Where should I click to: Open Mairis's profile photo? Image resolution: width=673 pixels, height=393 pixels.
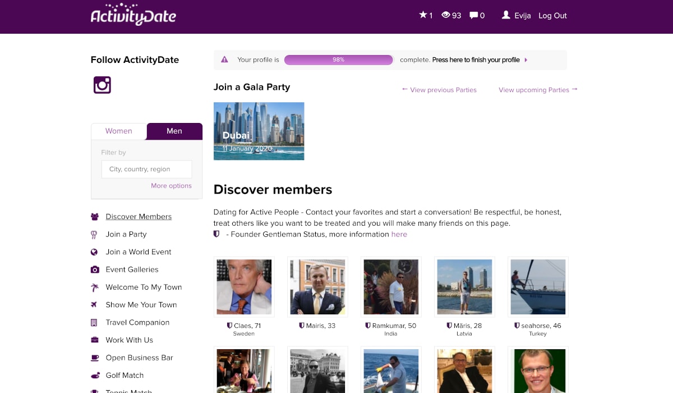[317, 287]
